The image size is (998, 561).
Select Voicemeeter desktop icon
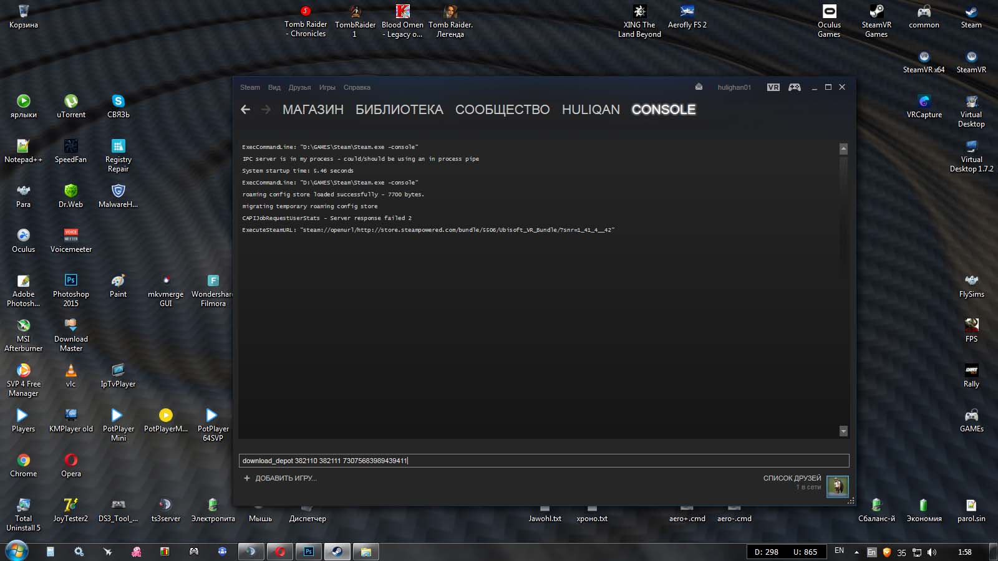[71, 241]
